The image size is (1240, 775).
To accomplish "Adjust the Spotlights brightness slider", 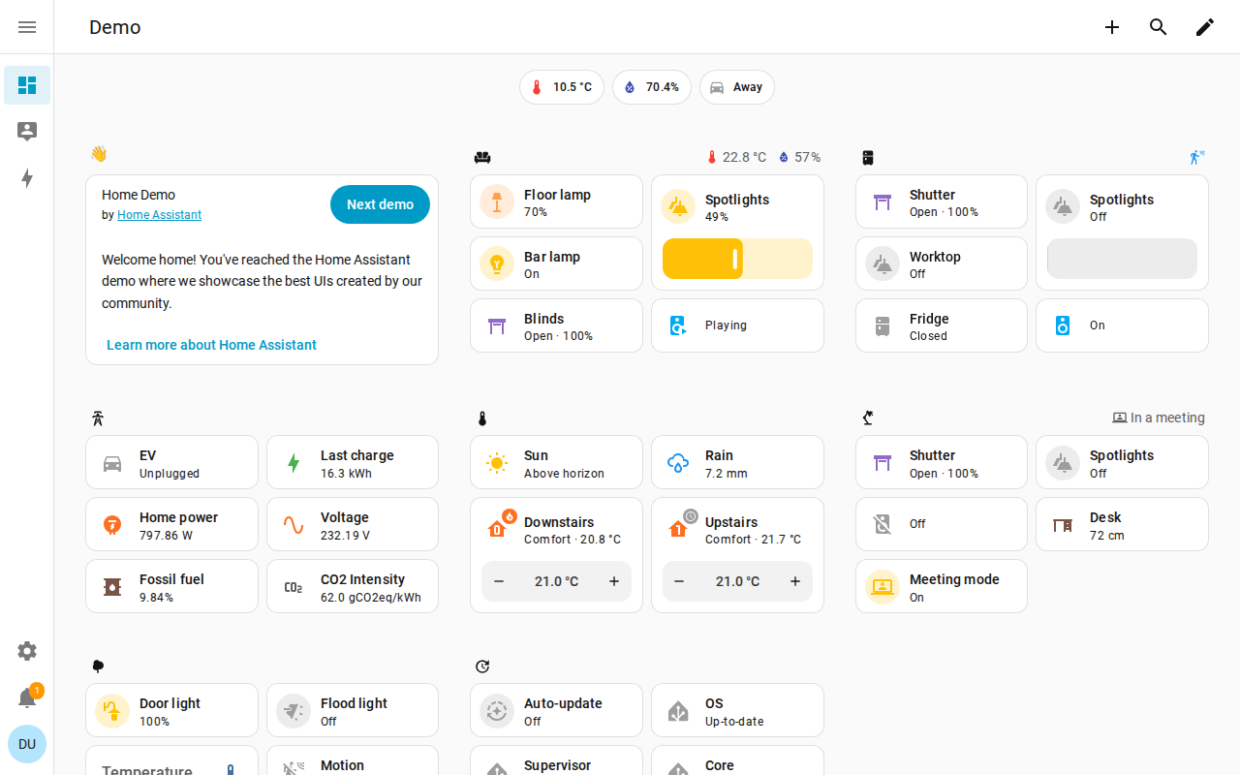I will 737,259.
